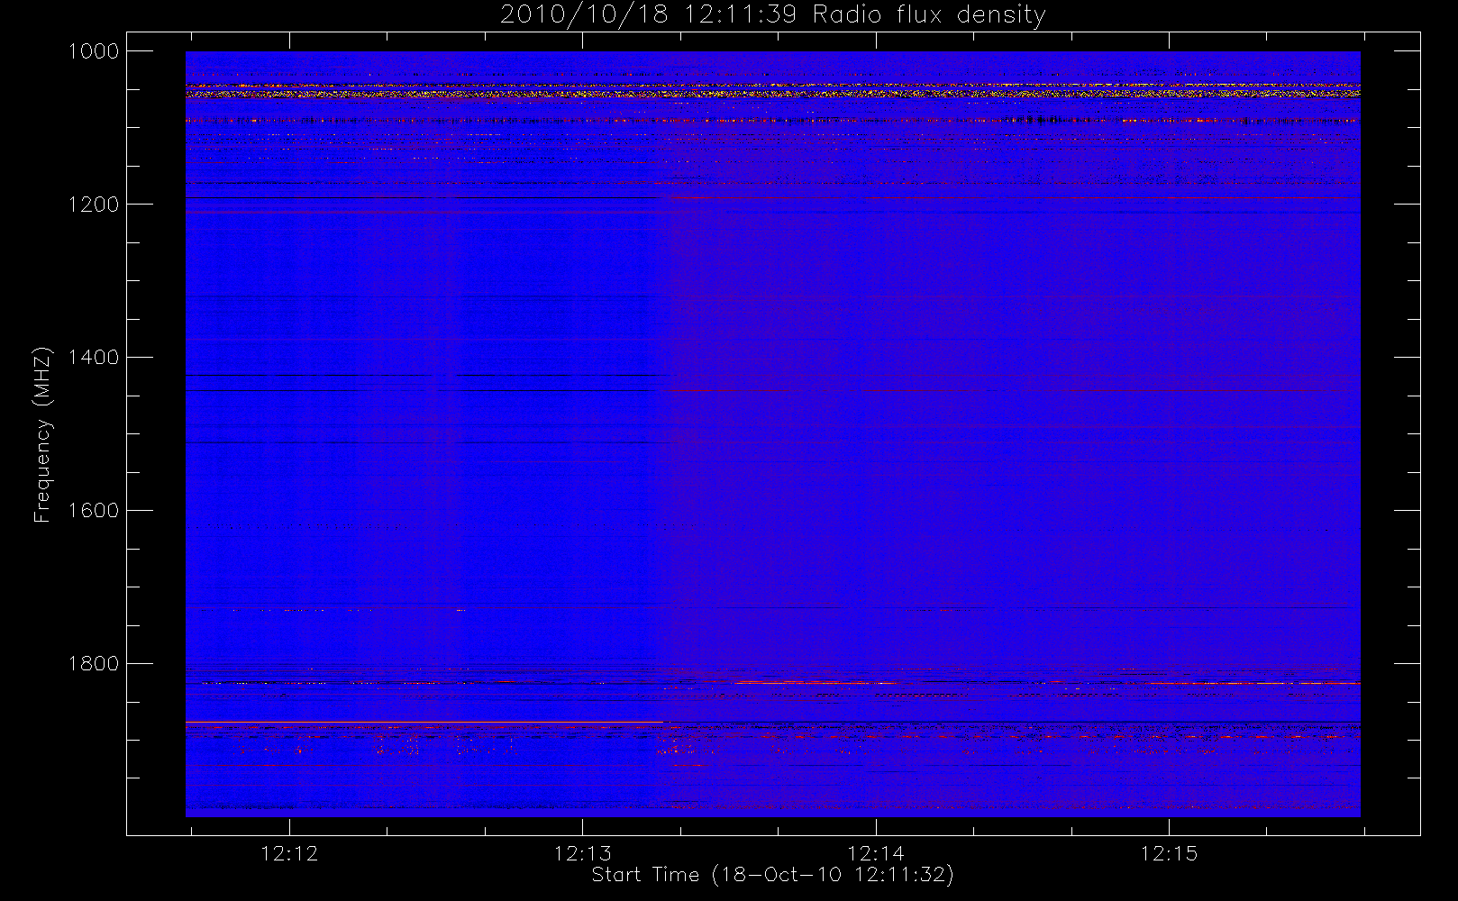
Task: Click the 1800 frequency tick label
Action: coord(94,664)
